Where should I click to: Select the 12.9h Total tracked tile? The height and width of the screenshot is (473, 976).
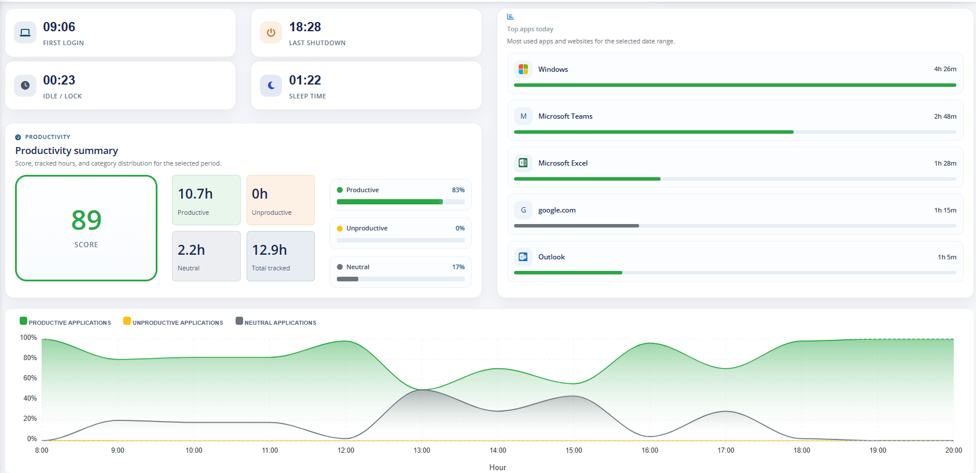pos(281,256)
